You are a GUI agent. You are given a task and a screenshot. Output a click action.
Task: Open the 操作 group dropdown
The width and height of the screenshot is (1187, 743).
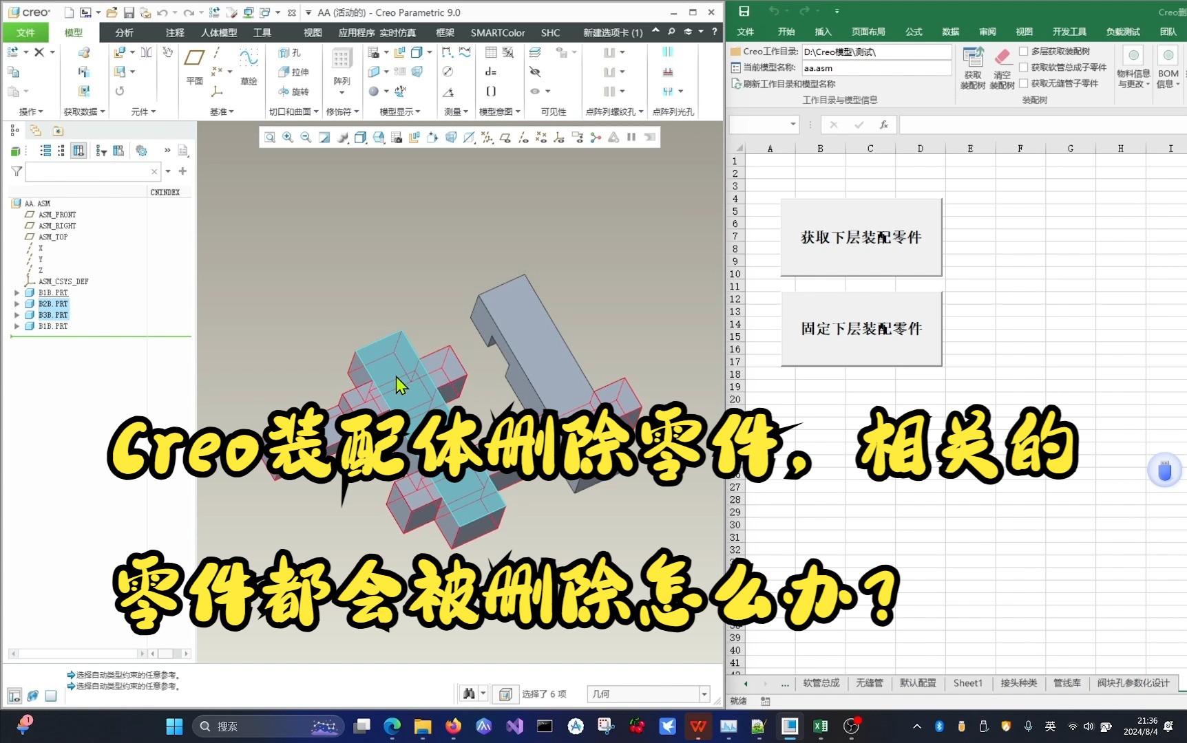31,111
